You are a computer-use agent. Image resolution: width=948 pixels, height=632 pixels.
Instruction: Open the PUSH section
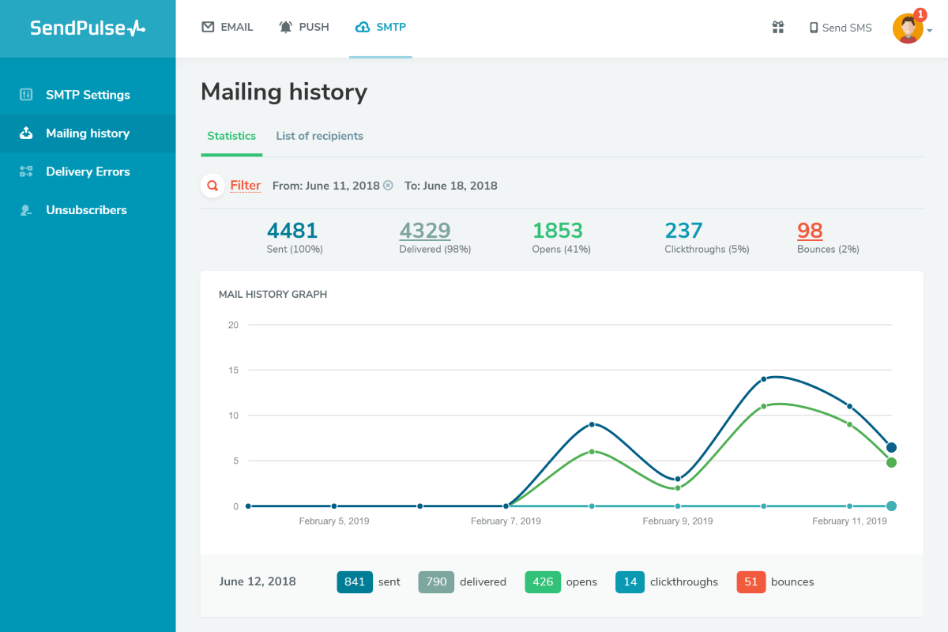tap(304, 27)
